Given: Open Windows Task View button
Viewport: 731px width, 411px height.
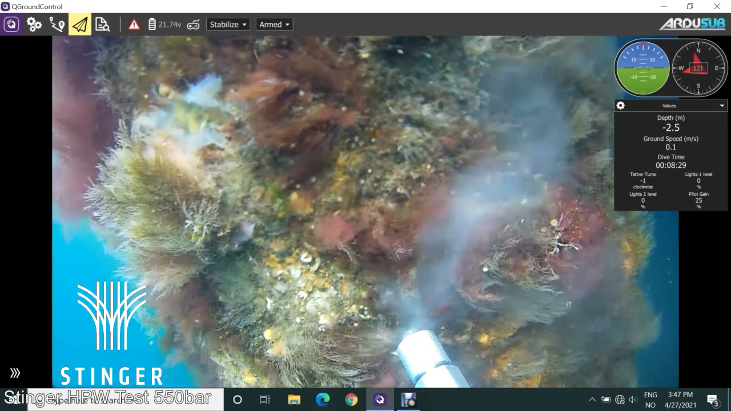Looking at the screenshot, I should [265, 400].
